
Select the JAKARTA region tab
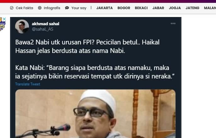click(104, 8)
